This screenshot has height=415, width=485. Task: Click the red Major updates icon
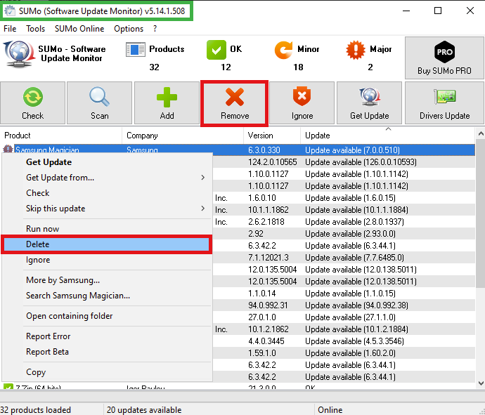tap(356, 50)
